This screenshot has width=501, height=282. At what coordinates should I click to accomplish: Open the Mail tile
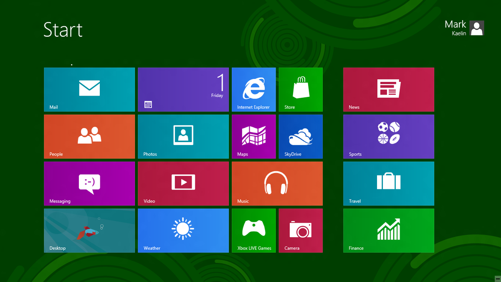click(89, 90)
